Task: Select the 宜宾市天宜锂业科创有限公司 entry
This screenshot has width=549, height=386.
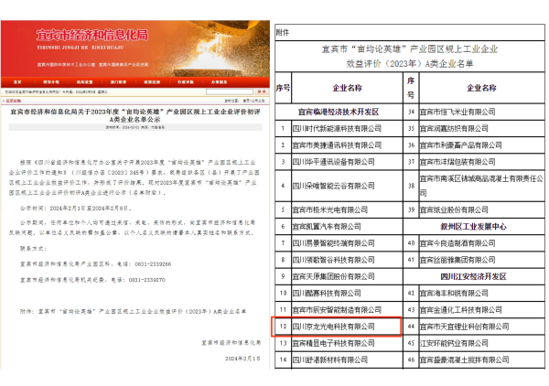Action: coord(467,326)
